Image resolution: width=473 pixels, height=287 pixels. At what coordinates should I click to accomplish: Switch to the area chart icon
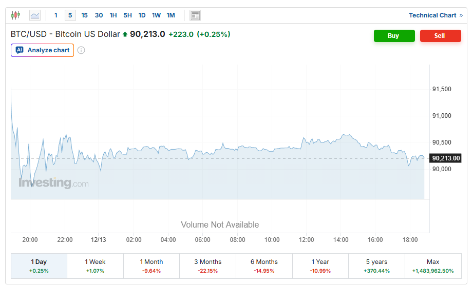(x=35, y=15)
